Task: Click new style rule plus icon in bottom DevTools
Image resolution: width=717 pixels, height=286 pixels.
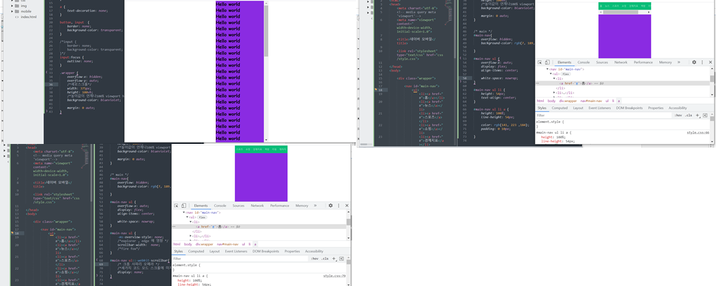Action: click(334, 259)
